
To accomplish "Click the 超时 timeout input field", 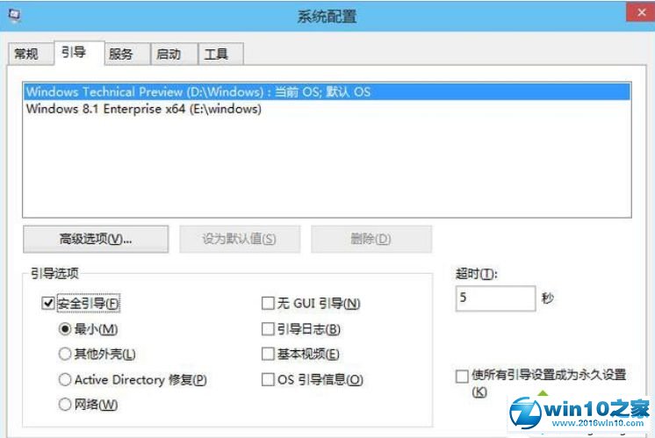I will (x=494, y=298).
